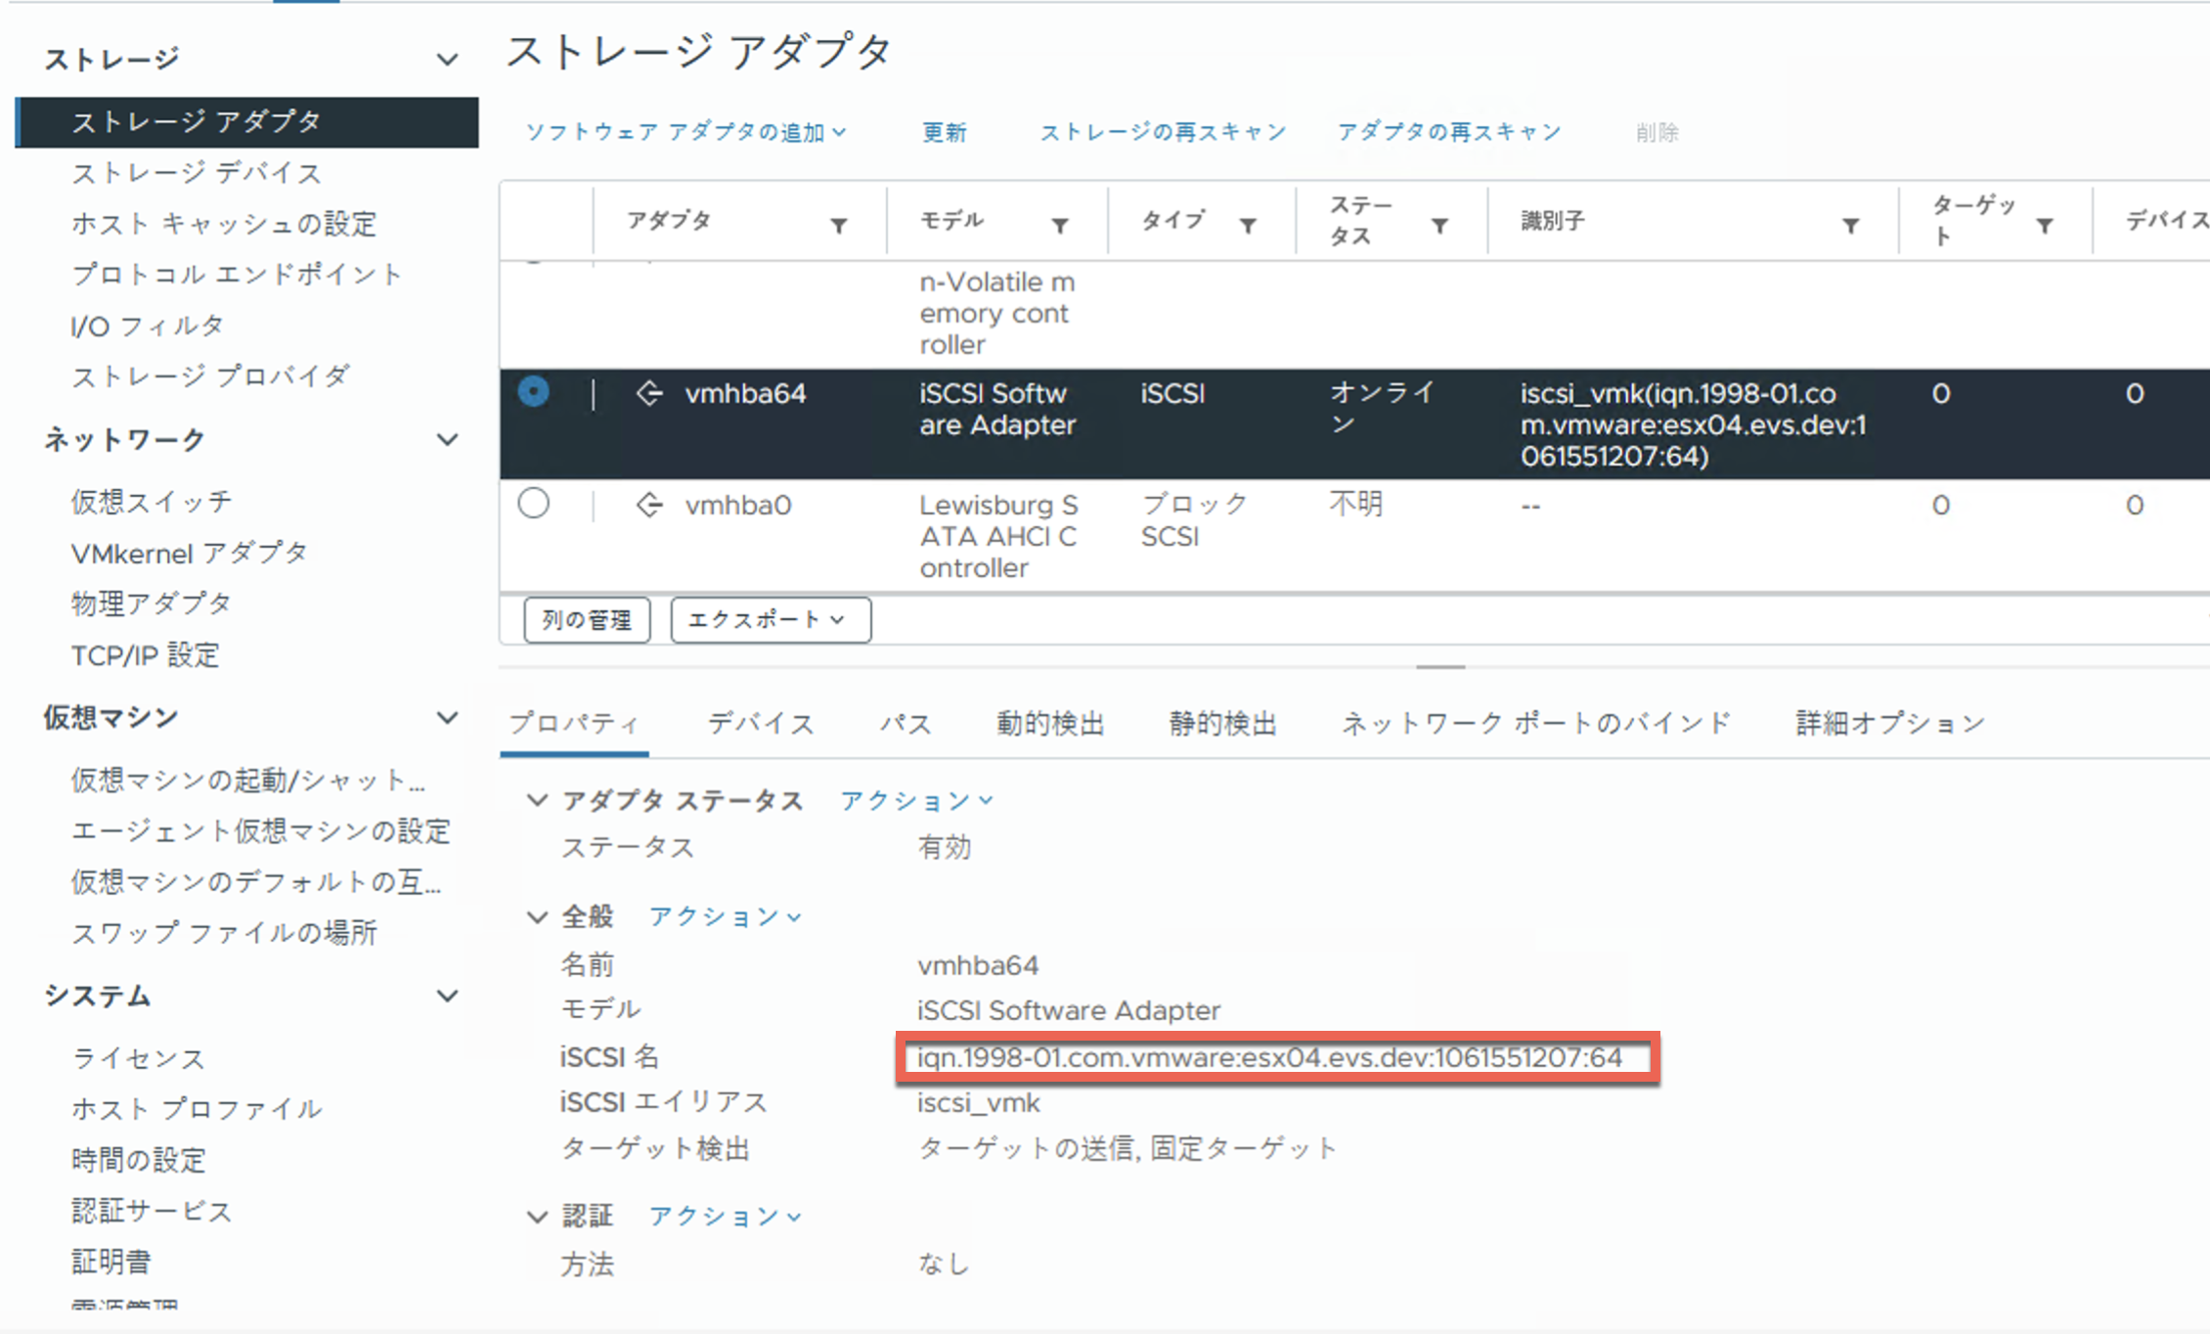Open VMkernel アダプタ in the sidebar
The height and width of the screenshot is (1334, 2210).
[189, 554]
